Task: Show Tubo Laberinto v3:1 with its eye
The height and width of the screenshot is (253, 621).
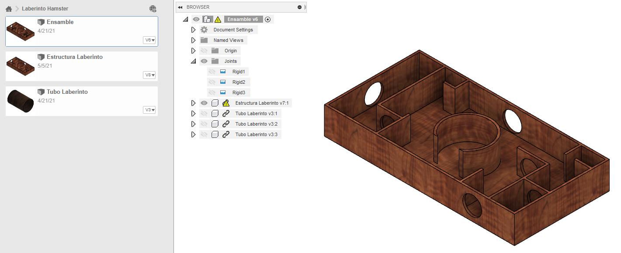Action: pos(204,113)
